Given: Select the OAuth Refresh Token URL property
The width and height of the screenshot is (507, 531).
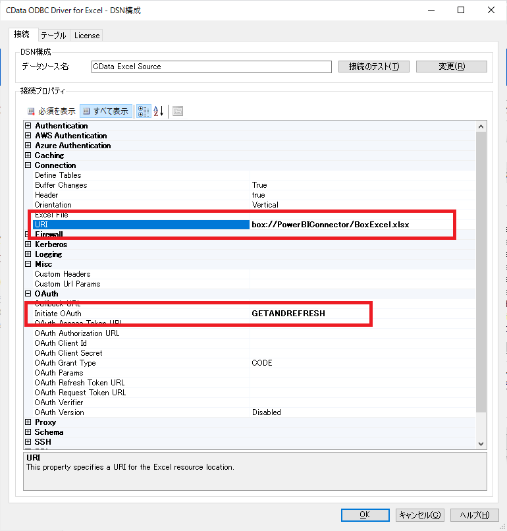Looking at the screenshot, I should (141, 383).
